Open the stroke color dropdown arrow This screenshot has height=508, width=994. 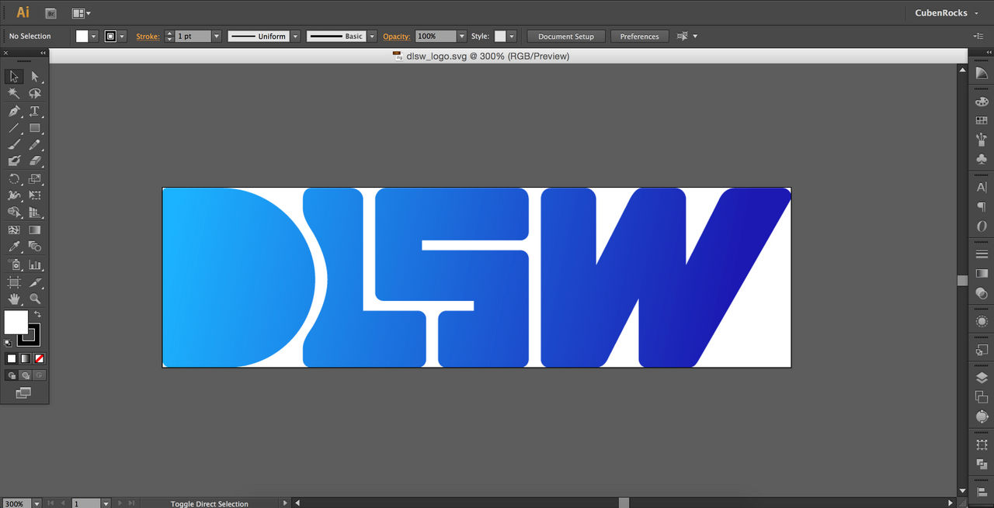[122, 36]
